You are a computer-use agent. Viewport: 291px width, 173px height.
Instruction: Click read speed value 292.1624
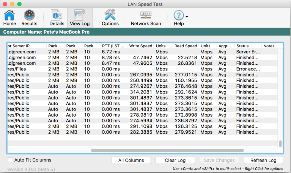[x=186, y=92]
